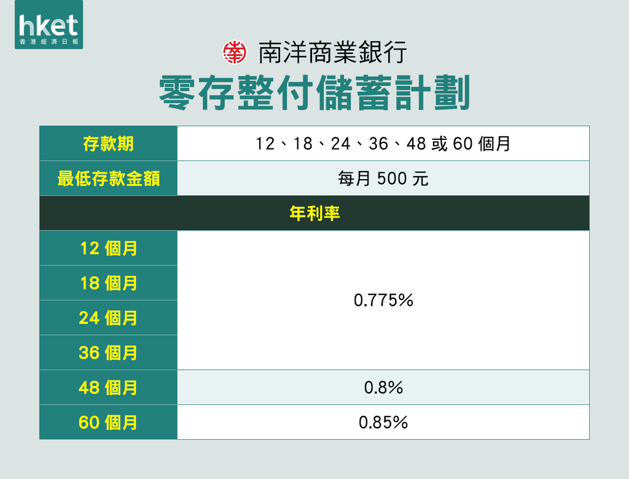Click the 年利率 dark header row
Image resolution: width=629 pixels, height=479 pixels.
pos(314,213)
